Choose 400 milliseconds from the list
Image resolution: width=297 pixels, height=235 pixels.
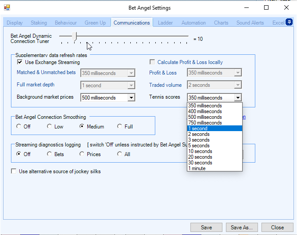click(x=215, y=111)
